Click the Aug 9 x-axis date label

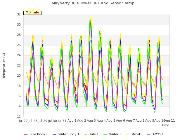tap(150, 120)
